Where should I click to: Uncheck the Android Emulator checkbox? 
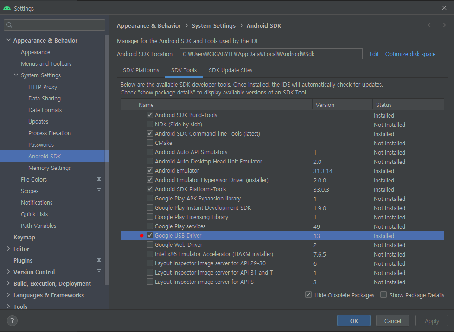[150, 170]
